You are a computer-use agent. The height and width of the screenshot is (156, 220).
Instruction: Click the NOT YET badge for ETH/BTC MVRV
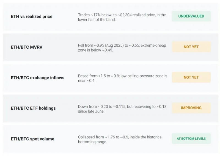(x=191, y=47)
